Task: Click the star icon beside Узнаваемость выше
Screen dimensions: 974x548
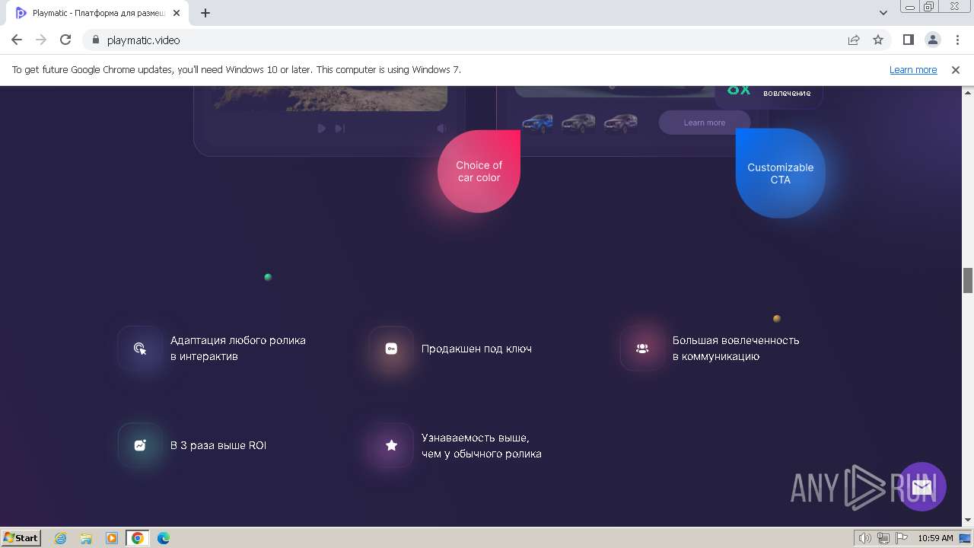Action: (x=391, y=445)
